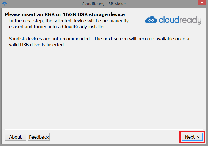Click the separator line above bottom buttons
The width and height of the screenshot is (208, 146).
pyautogui.click(x=104, y=129)
